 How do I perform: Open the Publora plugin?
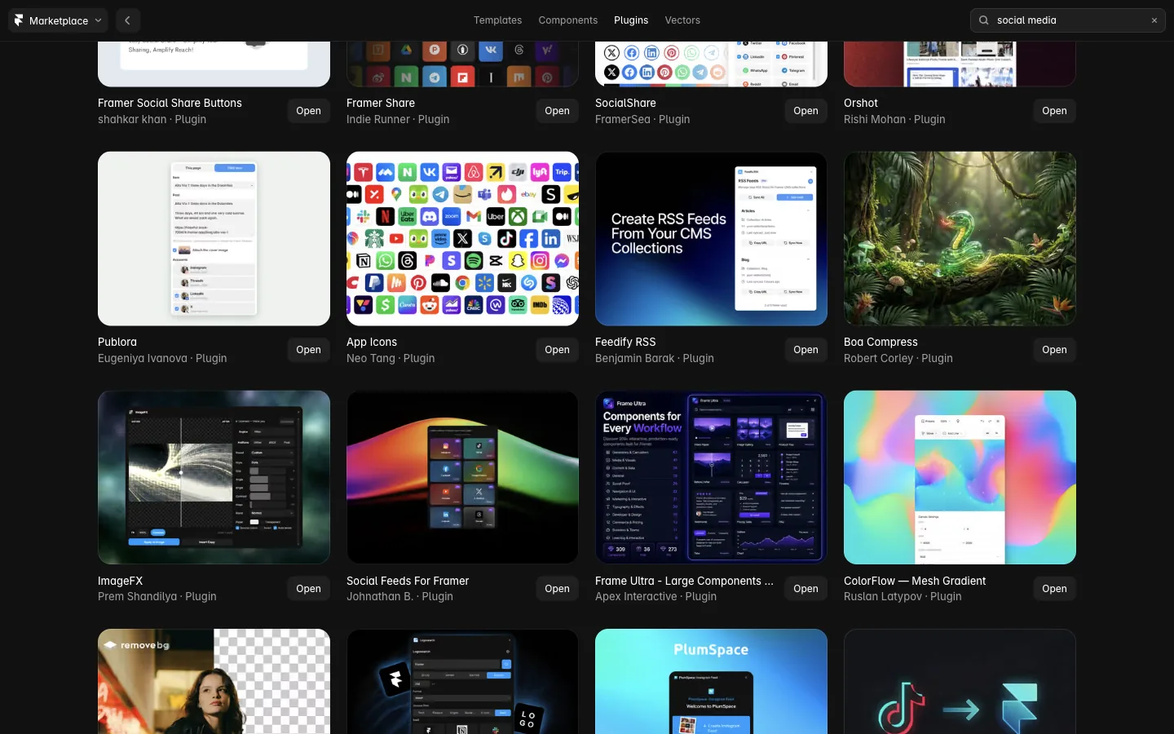point(308,350)
